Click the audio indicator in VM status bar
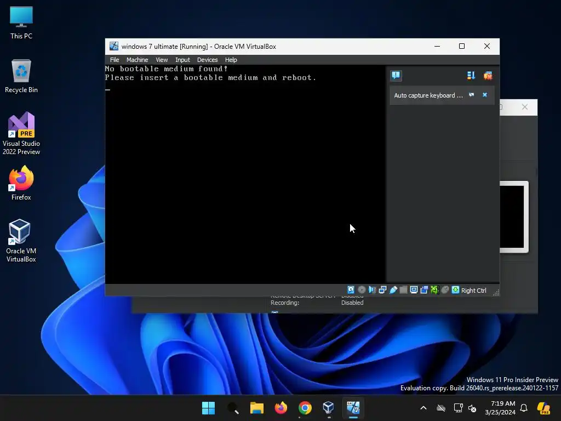Screen dimensions: 561x421 [x=372, y=290]
